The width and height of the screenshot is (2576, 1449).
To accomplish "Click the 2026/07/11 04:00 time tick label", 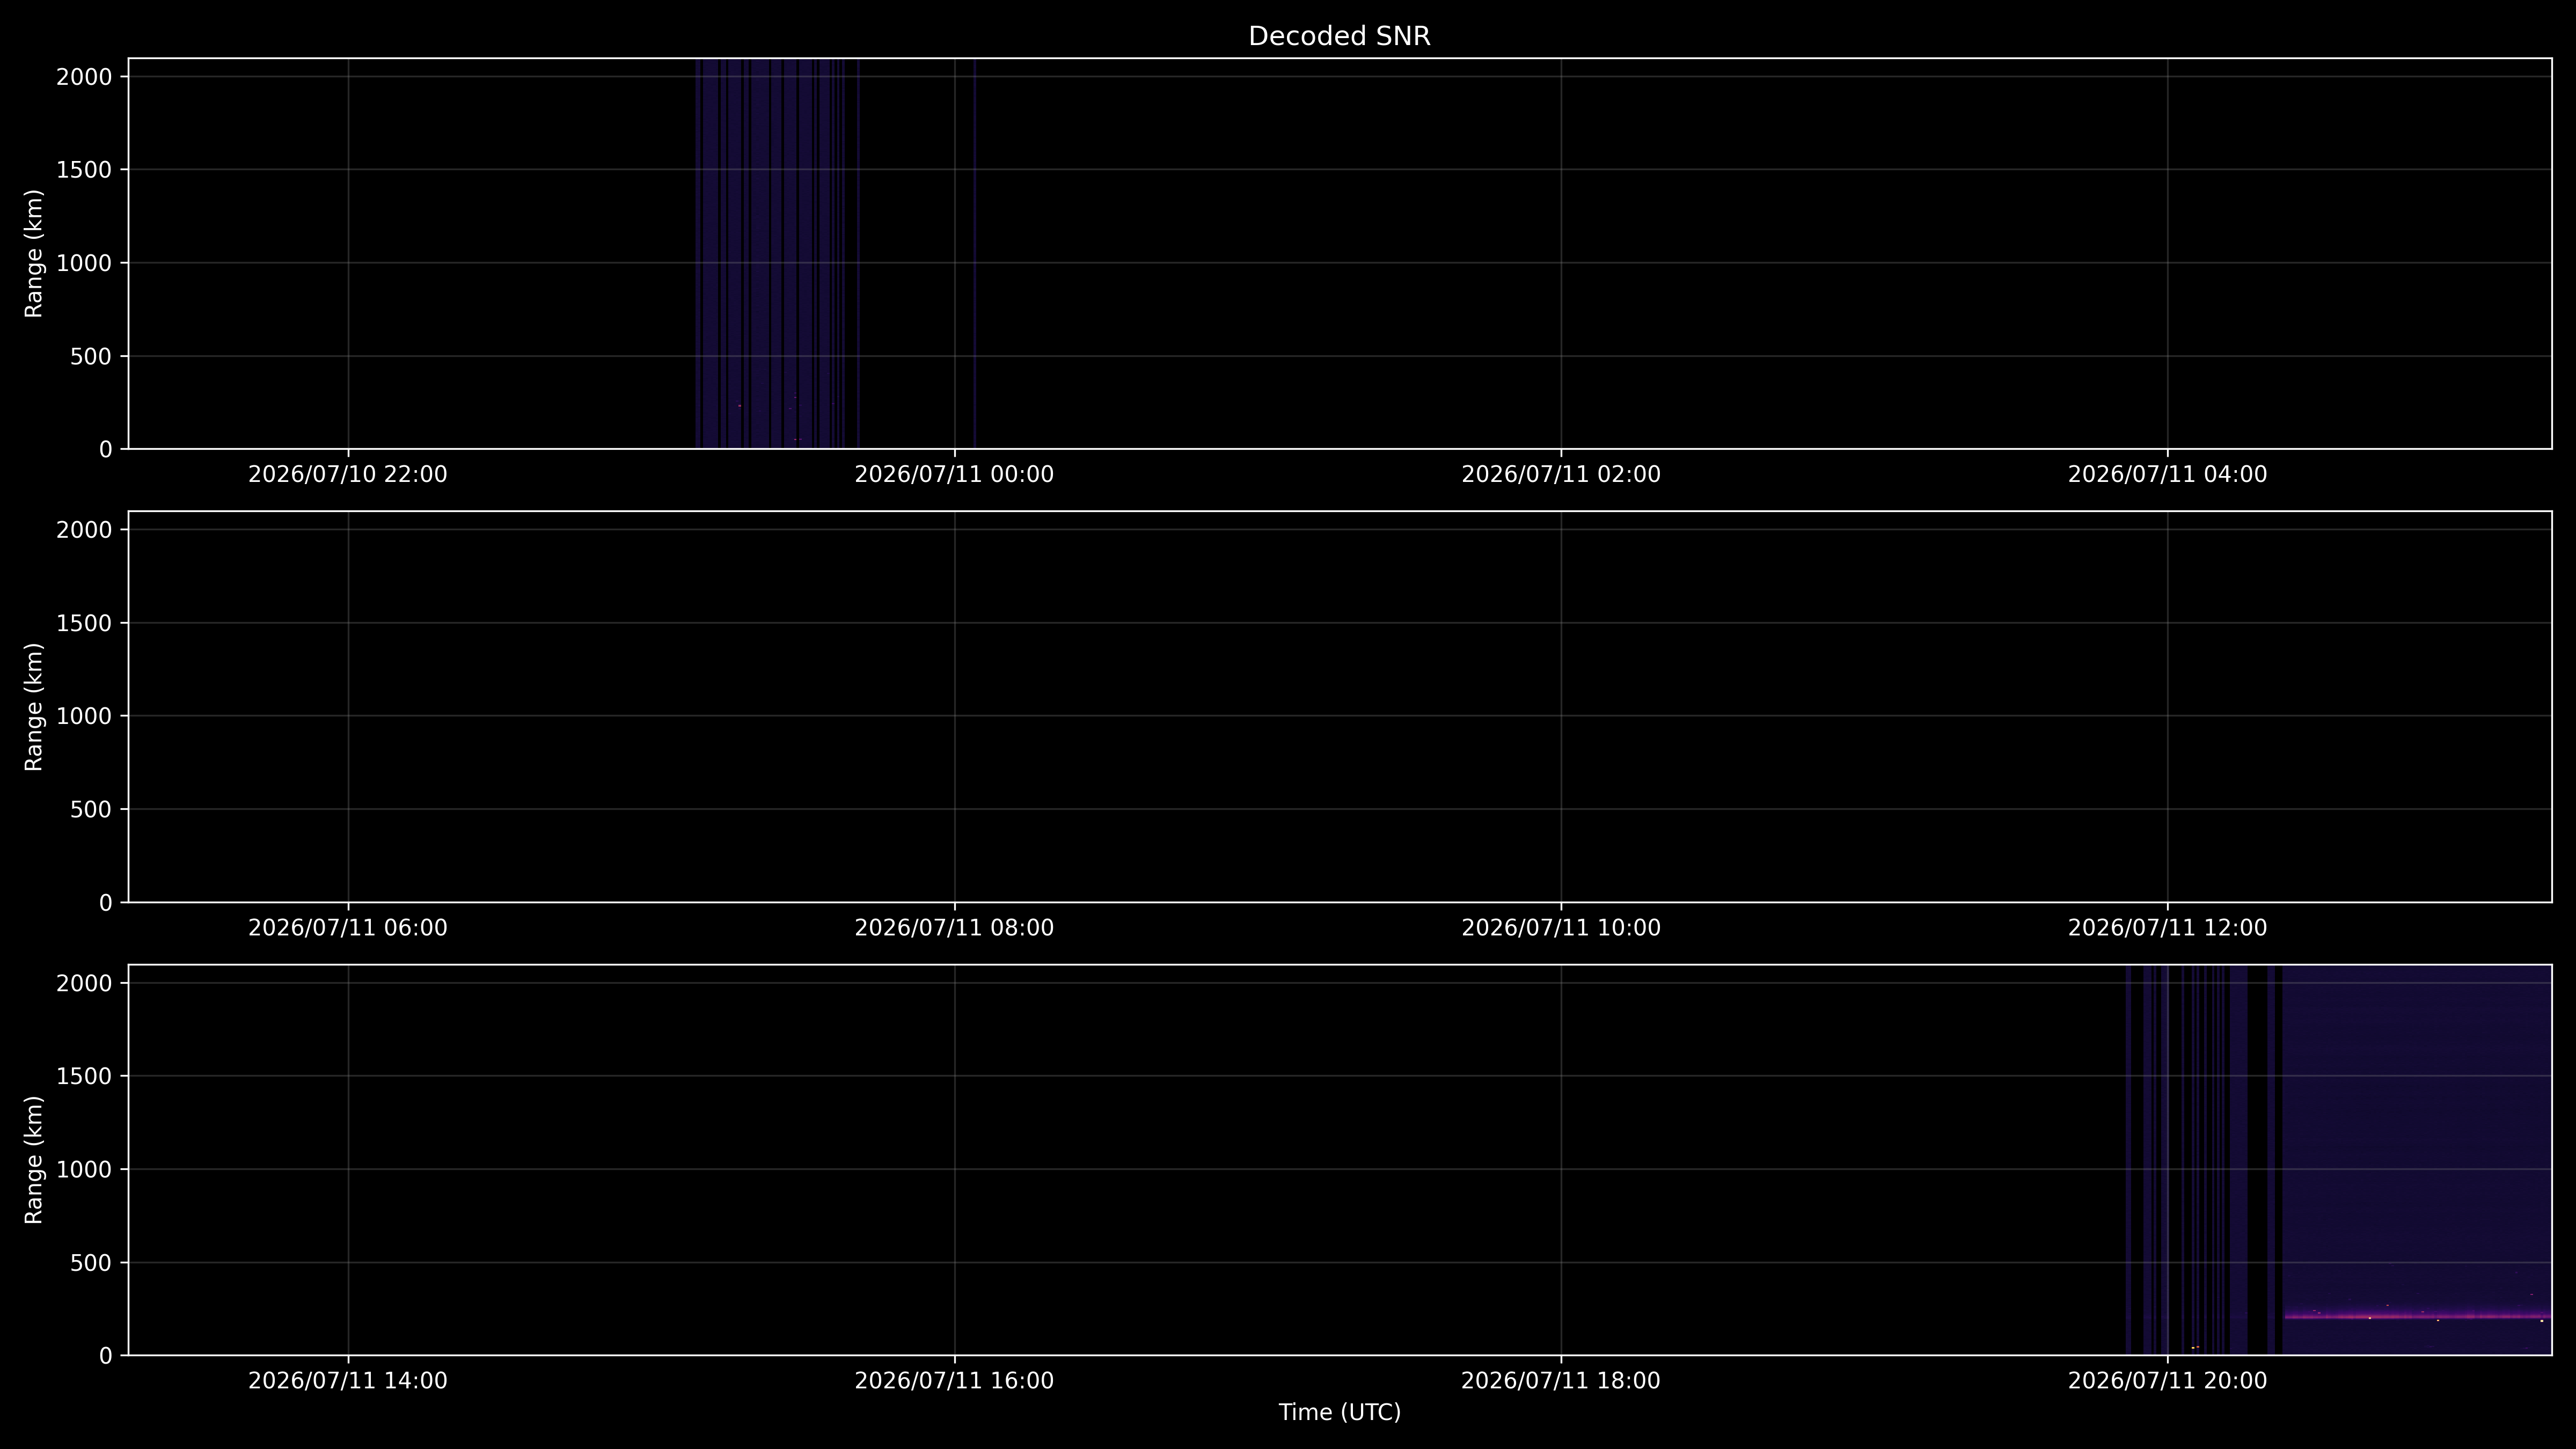I will coord(2167,474).
